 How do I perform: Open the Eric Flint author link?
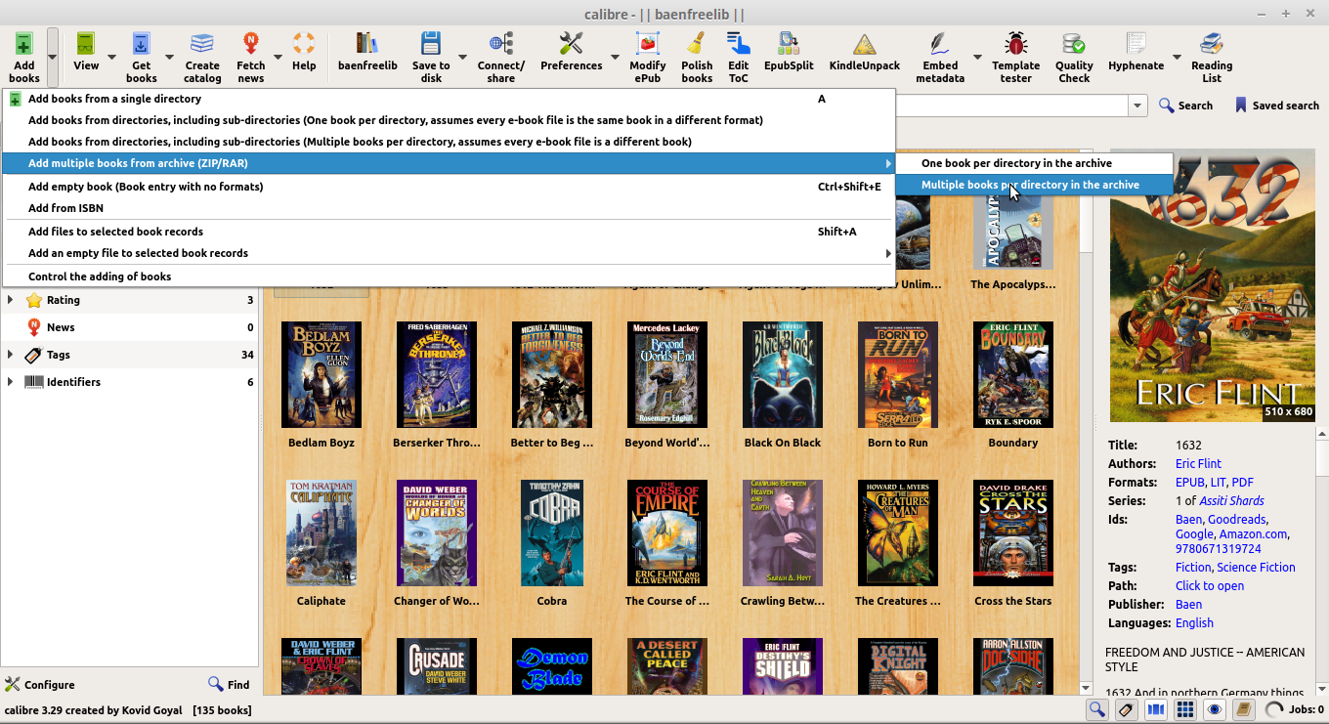tap(1198, 464)
